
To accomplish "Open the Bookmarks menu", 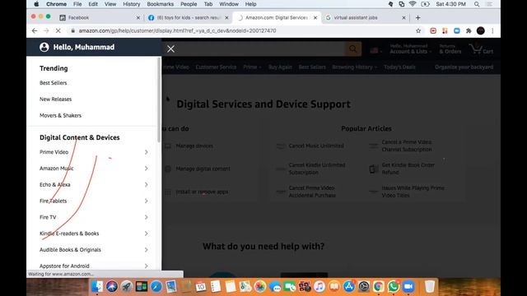I will point(161,4).
